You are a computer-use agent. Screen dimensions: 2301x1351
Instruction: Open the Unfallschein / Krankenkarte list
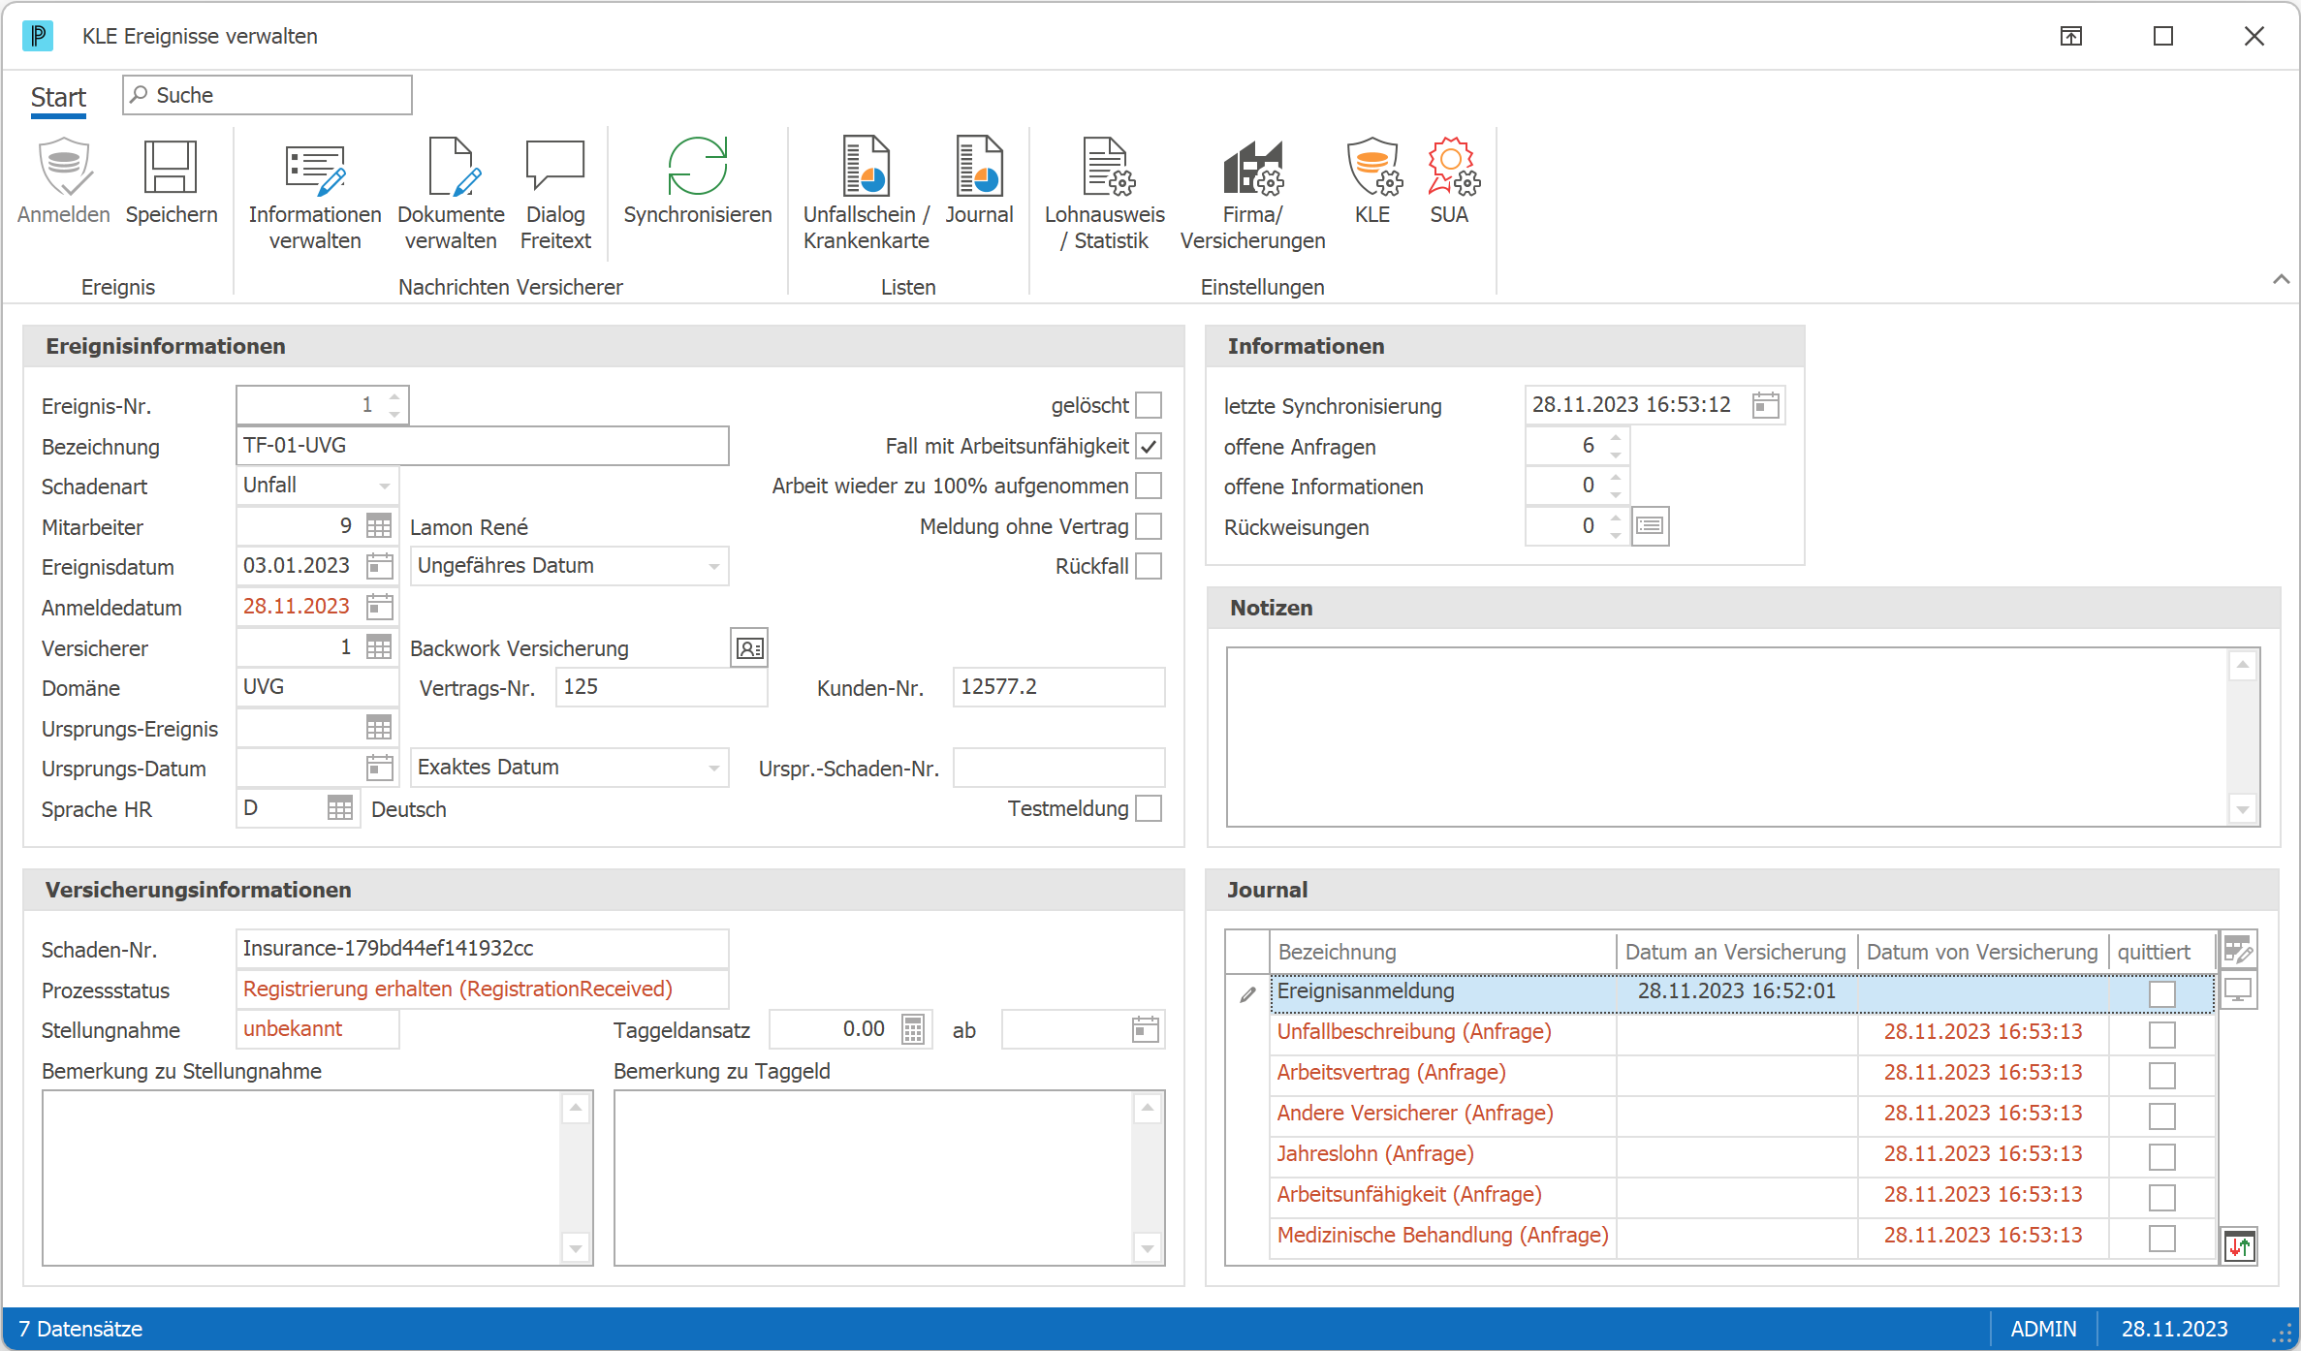[x=866, y=192]
